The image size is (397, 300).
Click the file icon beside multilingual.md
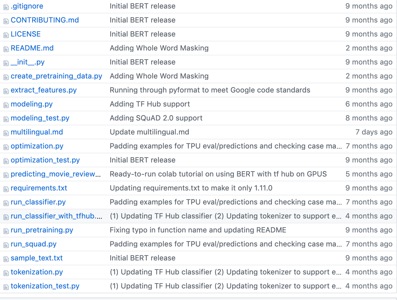(6, 133)
